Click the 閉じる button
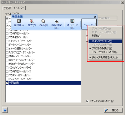The width and height of the screenshot is (125, 115). coord(113,110)
